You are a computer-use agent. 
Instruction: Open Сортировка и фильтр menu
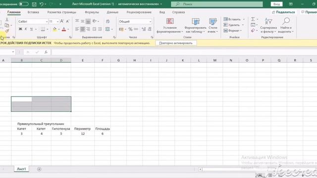tap(268, 25)
